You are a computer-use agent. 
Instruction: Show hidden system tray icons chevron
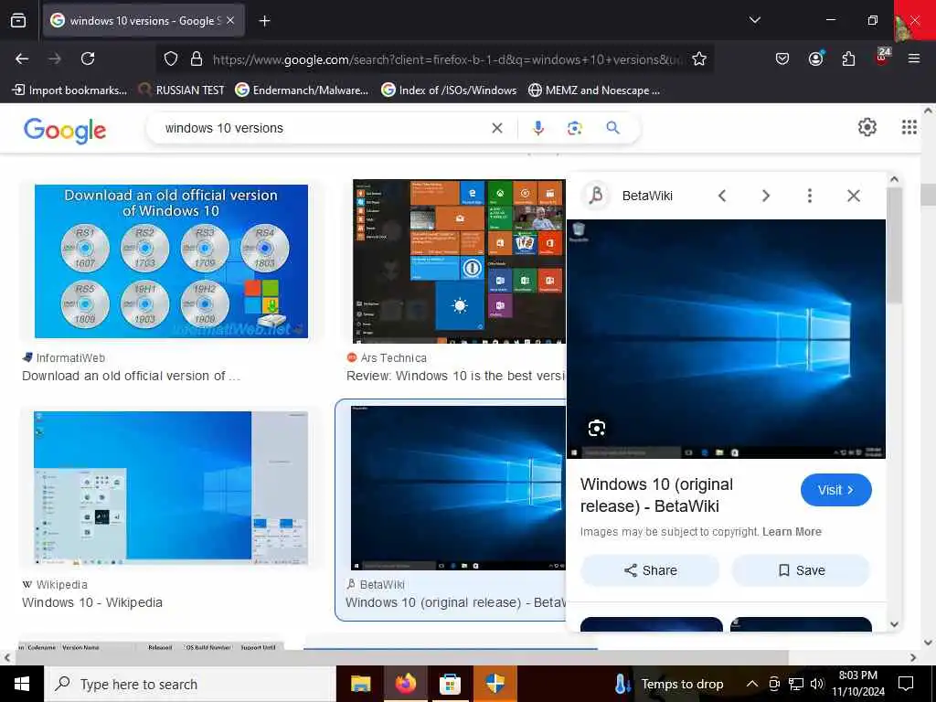(x=752, y=684)
